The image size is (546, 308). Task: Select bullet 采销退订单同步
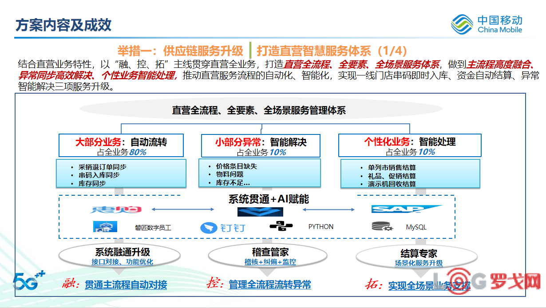(x=103, y=167)
